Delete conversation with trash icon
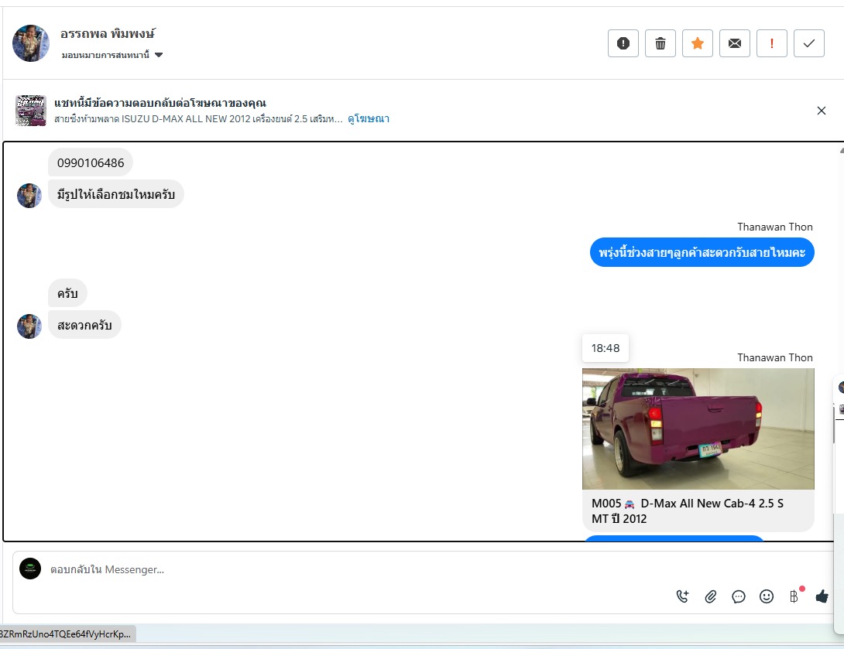Screen dimensions: 844x649 [x=660, y=43]
